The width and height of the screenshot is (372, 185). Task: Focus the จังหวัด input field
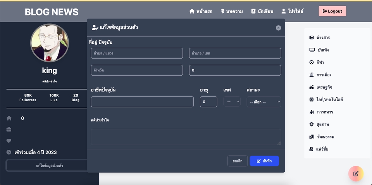(137, 70)
